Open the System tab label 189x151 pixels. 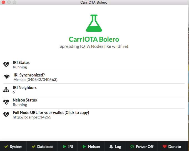16,147
